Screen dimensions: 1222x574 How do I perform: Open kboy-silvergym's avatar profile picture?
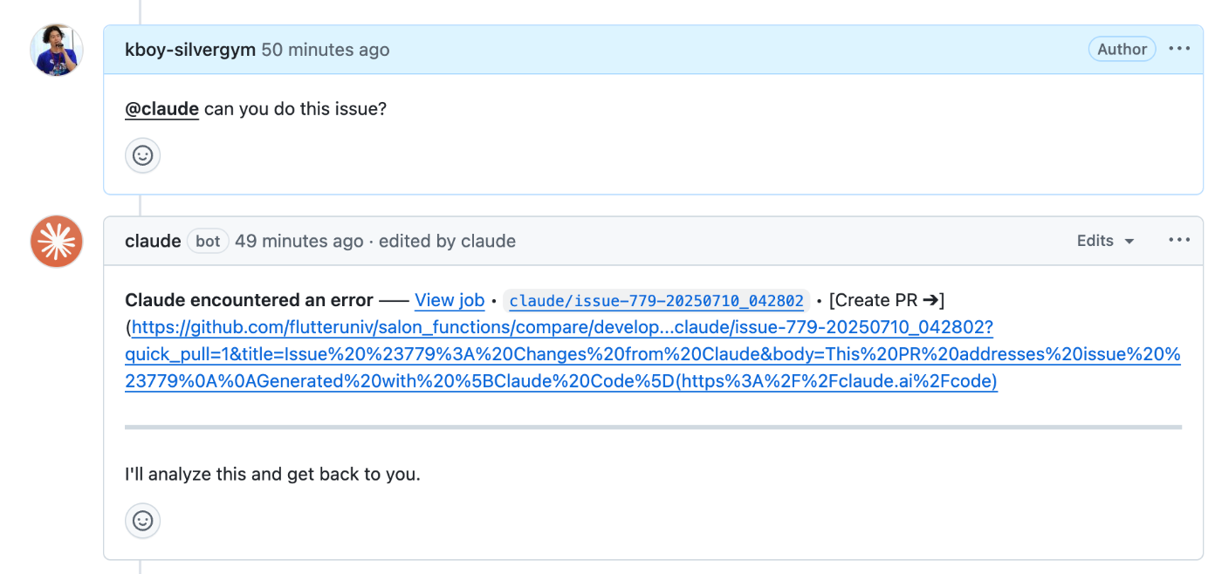[x=57, y=50]
